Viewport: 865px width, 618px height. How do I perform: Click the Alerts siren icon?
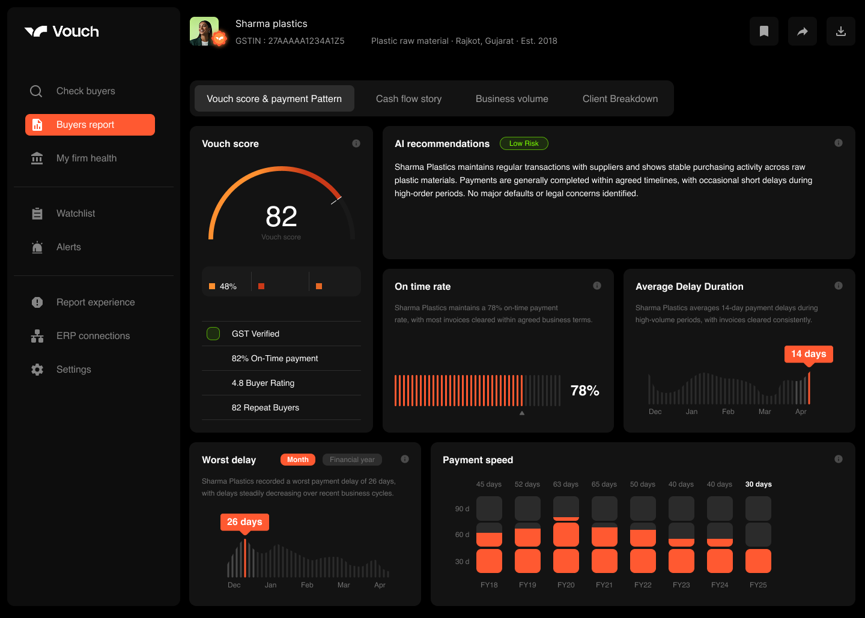tap(37, 247)
